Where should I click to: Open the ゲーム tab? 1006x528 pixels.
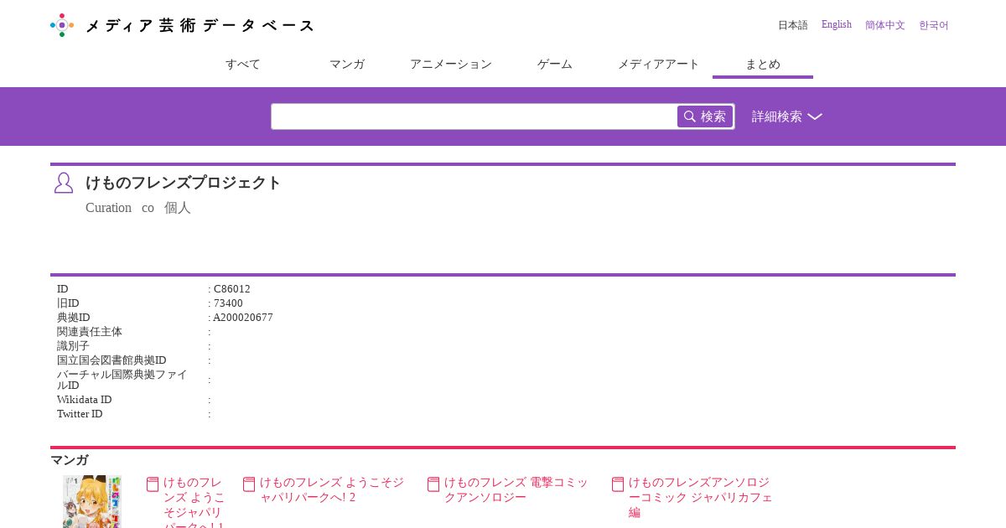[555, 65]
